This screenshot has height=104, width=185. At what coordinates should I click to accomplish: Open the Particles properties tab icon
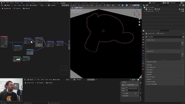[x=143, y=56]
